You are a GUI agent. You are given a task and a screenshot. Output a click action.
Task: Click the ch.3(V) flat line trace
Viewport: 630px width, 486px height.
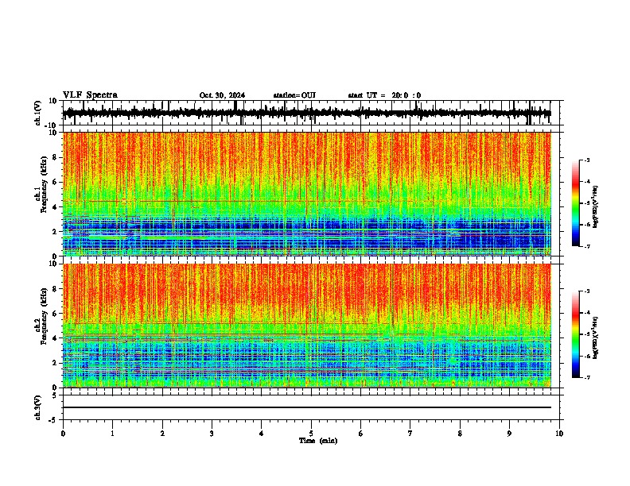(x=307, y=407)
